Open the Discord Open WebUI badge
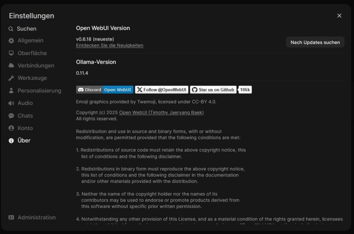Screen dimensions: 354x234 pos(104,90)
